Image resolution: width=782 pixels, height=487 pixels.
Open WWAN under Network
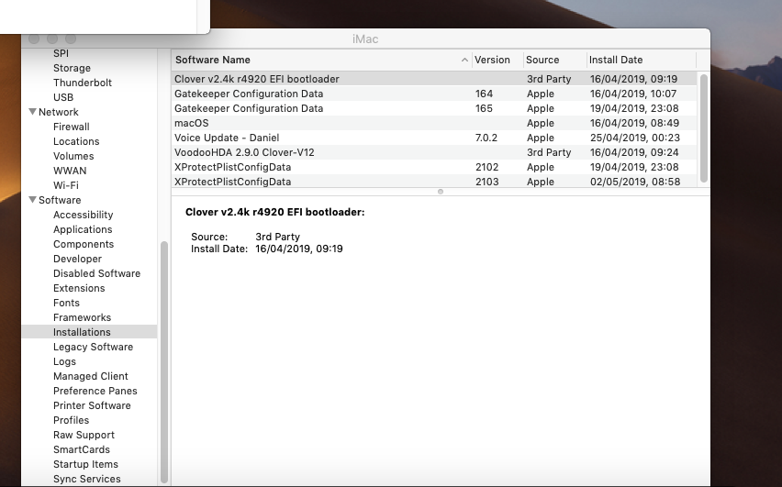click(x=70, y=171)
